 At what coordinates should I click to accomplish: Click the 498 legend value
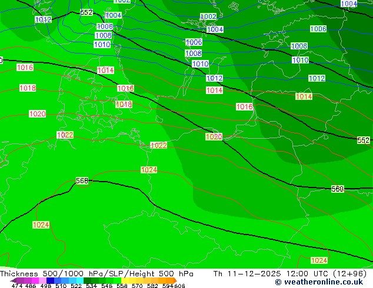pos(46,286)
